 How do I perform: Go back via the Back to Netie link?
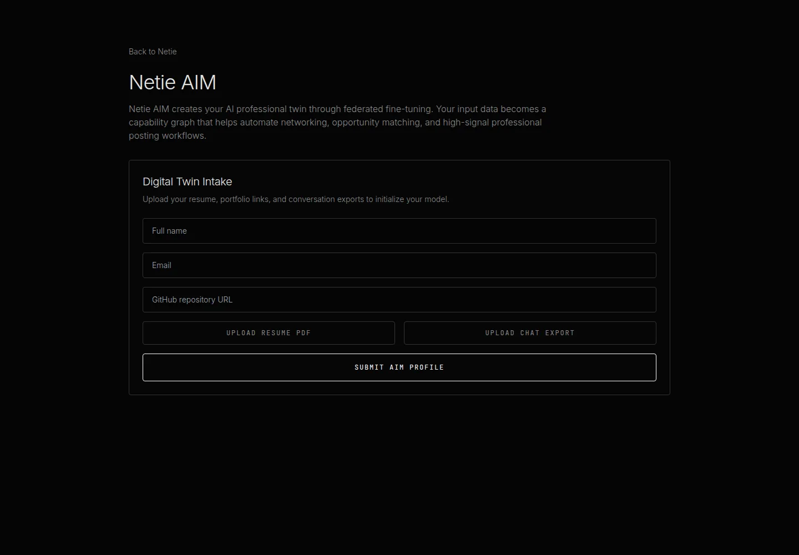tap(153, 52)
